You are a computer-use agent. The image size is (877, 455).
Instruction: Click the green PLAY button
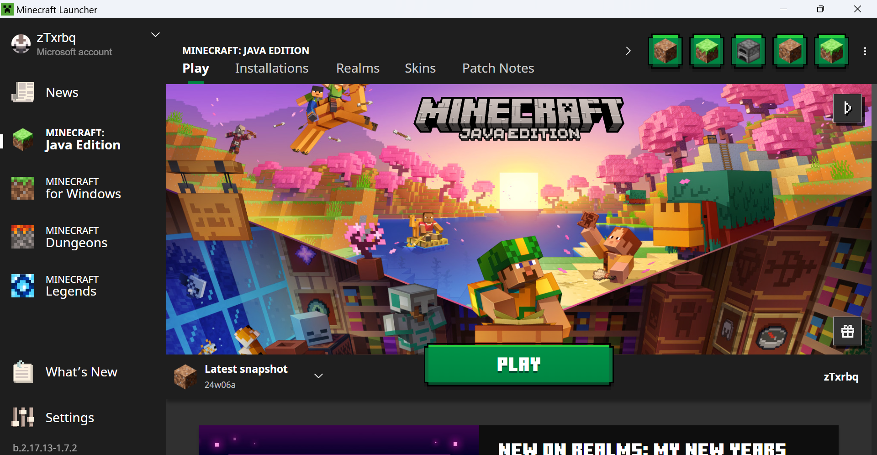coord(518,365)
